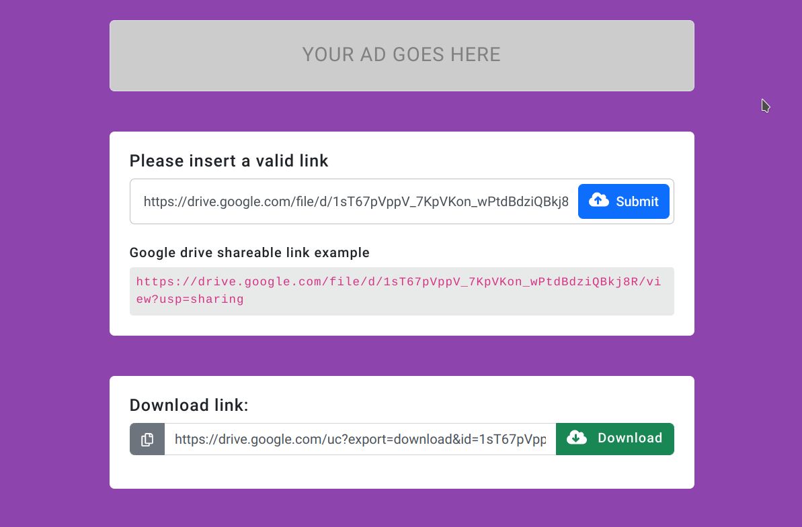This screenshot has width=802, height=527.
Task: Focus the Google Drive link input field
Action: [355, 201]
